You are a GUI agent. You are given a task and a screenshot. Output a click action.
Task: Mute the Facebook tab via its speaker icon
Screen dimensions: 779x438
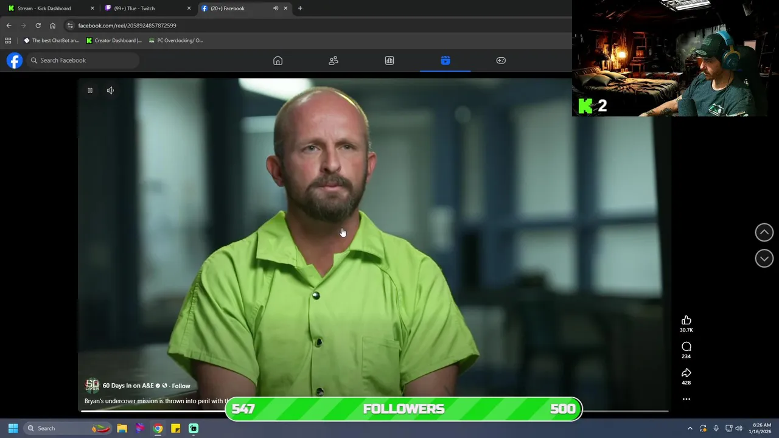tap(276, 9)
